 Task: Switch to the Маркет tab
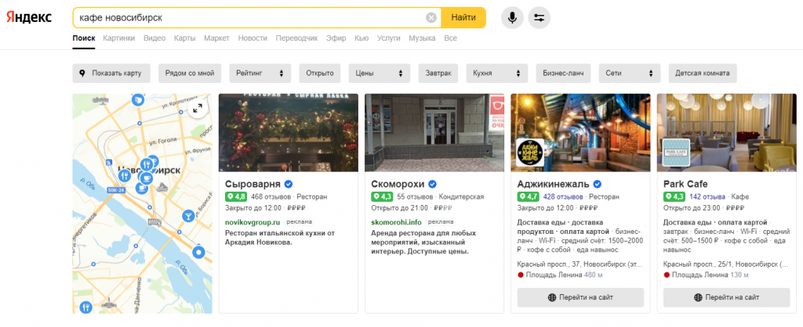(216, 38)
